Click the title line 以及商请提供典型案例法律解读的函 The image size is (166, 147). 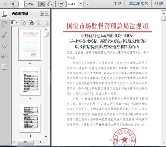tap(107, 47)
